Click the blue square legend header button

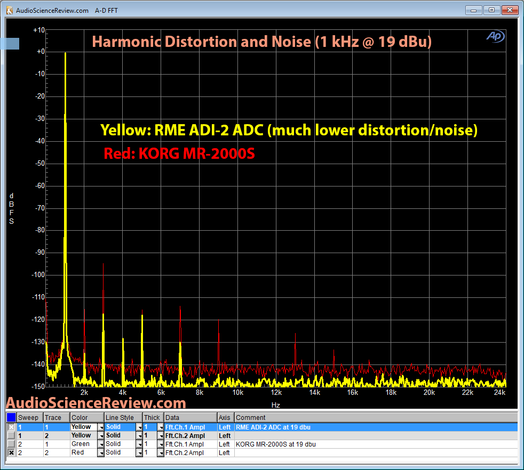click(11, 417)
